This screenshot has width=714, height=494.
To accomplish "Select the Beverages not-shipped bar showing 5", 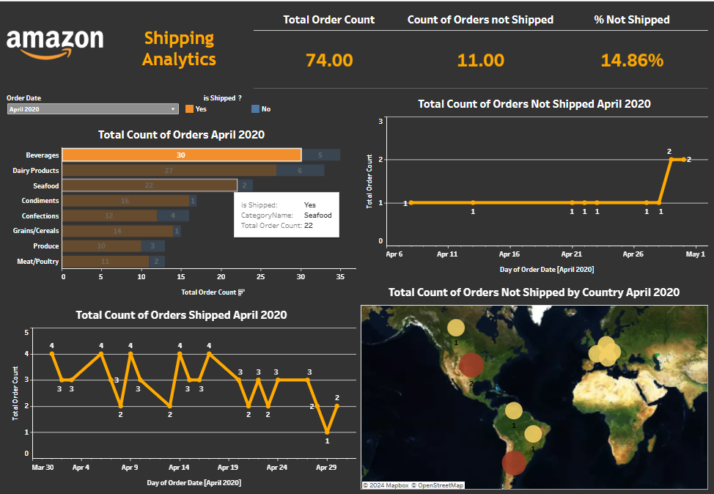I will 321,155.
